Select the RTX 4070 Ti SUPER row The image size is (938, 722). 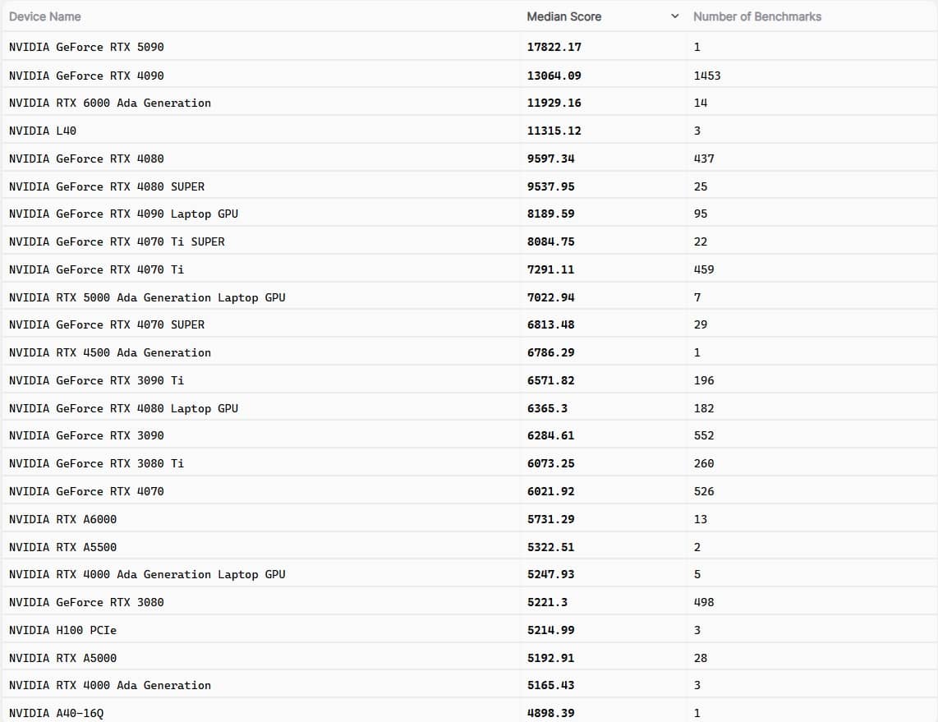tap(117, 241)
